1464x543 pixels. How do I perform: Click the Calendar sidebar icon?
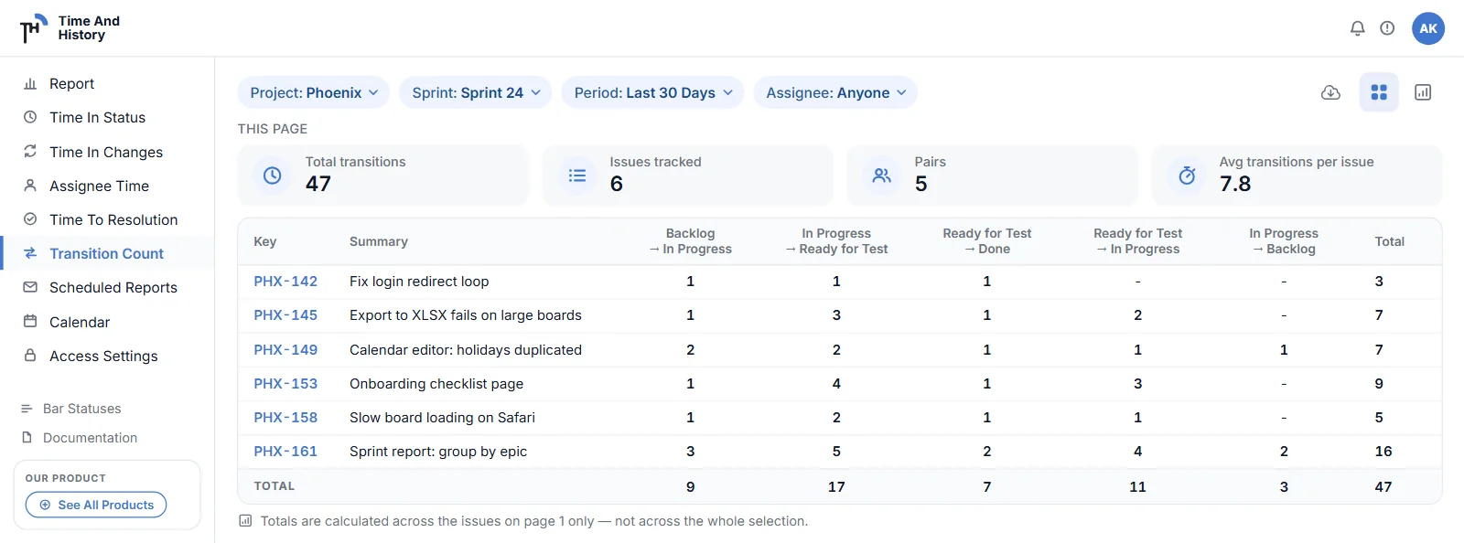pyautogui.click(x=30, y=322)
